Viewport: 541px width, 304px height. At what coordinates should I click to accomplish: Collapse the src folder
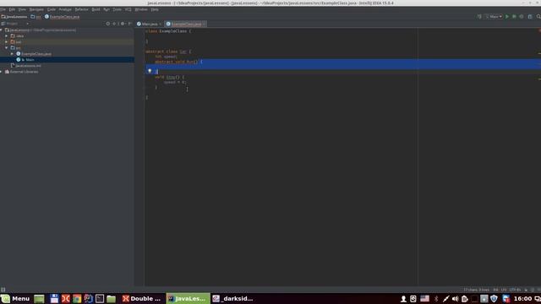[x=7, y=47]
